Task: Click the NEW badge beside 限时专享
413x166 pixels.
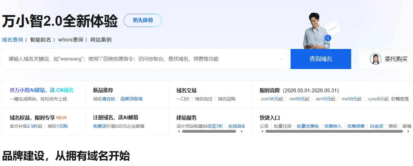Action: click(62, 118)
